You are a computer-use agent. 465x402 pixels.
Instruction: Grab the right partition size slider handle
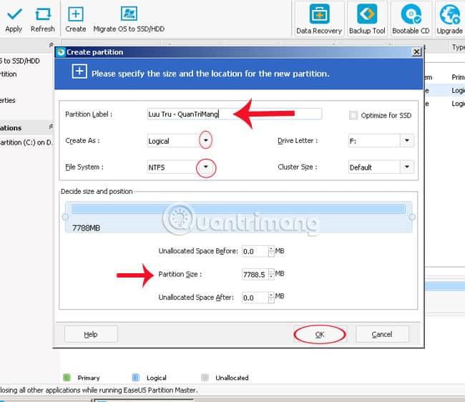[412, 217]
